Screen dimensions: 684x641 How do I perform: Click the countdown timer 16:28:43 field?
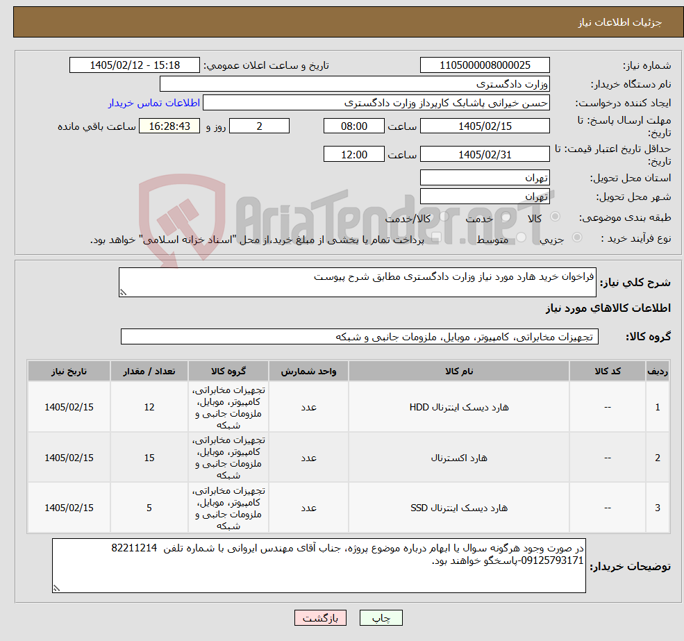click(x=169, y=126)
